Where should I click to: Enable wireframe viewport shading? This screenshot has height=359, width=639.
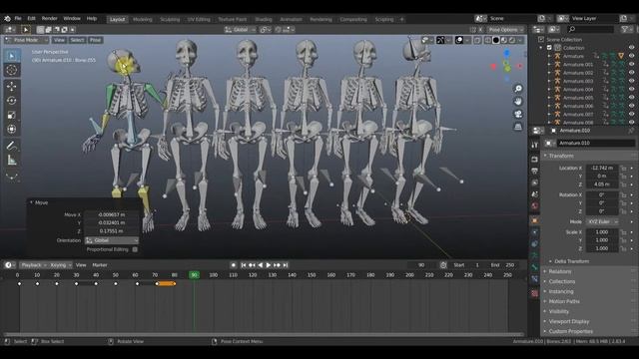pyautogui.click(x=488, y=40)
